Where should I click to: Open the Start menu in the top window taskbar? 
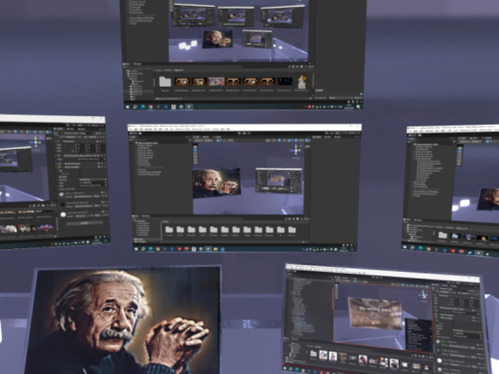128,106
